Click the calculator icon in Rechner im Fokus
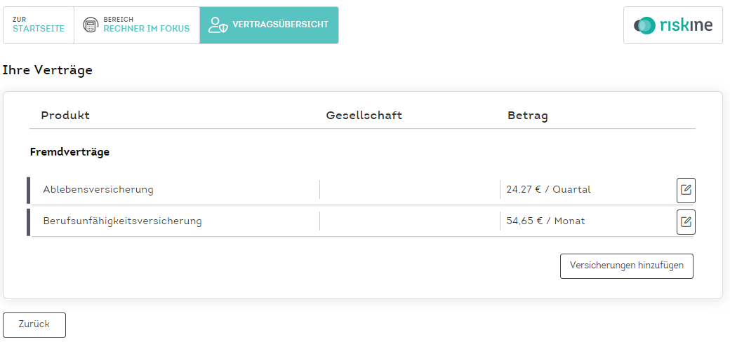Screen dimensions: 730x351 (x=91, y=25)
